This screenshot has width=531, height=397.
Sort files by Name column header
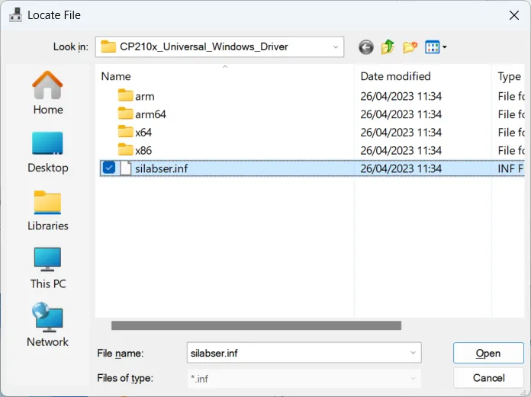(x=116, y=76)
